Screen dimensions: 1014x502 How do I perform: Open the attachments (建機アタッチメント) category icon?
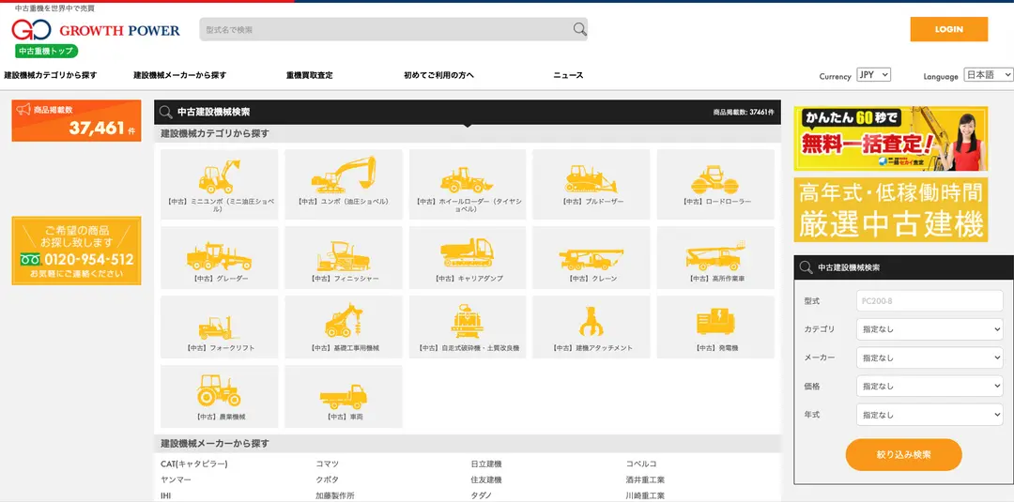click(x=591, y=321)
